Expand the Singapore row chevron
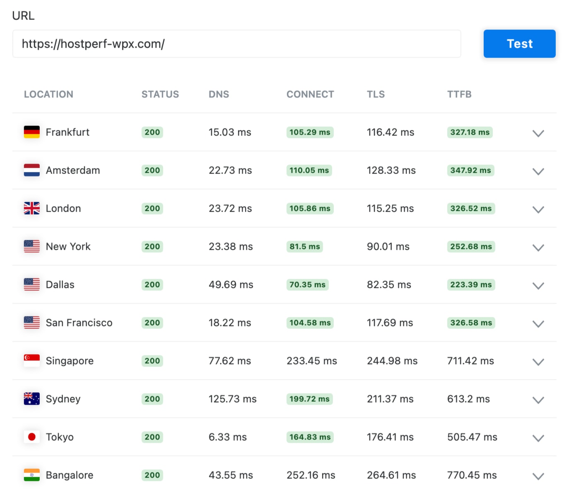The image size is (567, 497). 538,362
